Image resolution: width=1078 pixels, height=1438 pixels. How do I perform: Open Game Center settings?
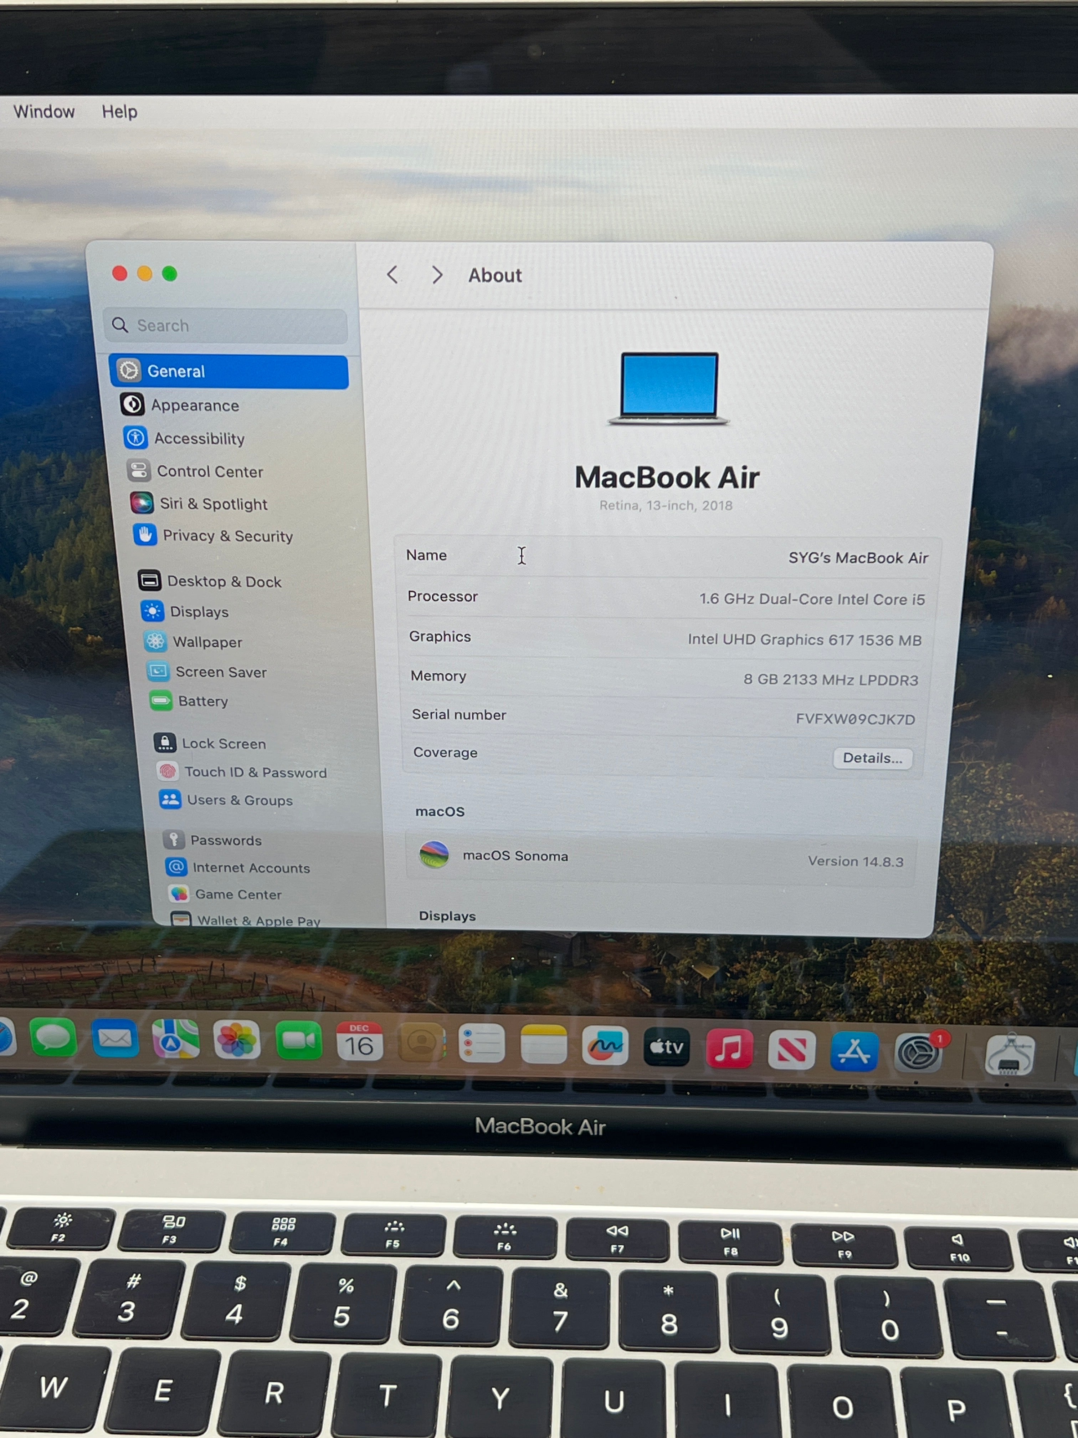click(x=225, y=894)
